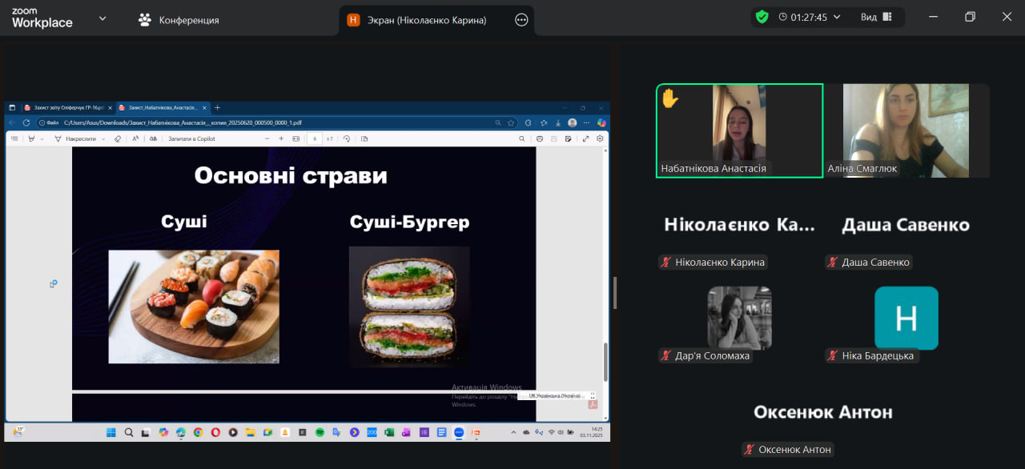Click the PDF page number input field
This screenshot has width=1025, height=469.
pyautogui.click(x=315, y=138)
